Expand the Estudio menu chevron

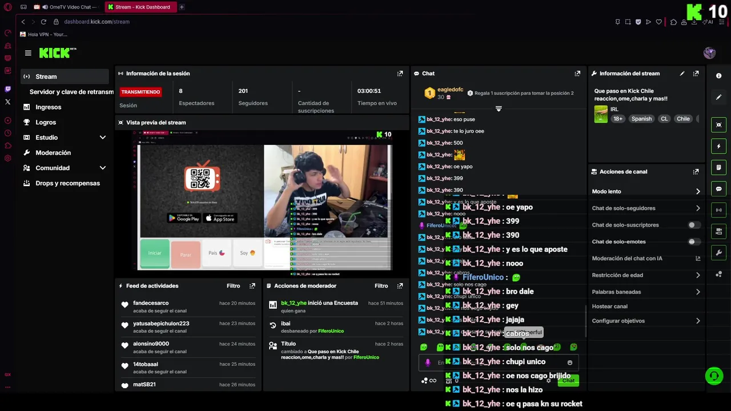coord(103,138)
